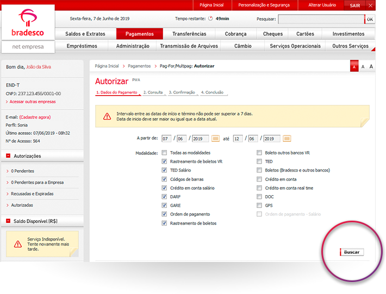Expand Acessar outras empresas
The width and height of the screenshot is (386, 294).
pyautogui.click(x=32, y=102)
